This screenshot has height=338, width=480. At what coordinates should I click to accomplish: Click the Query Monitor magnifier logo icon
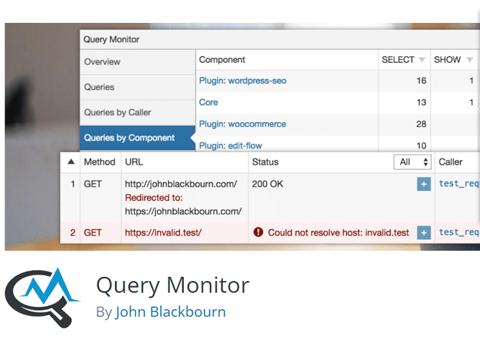click(x=42, y=297)
